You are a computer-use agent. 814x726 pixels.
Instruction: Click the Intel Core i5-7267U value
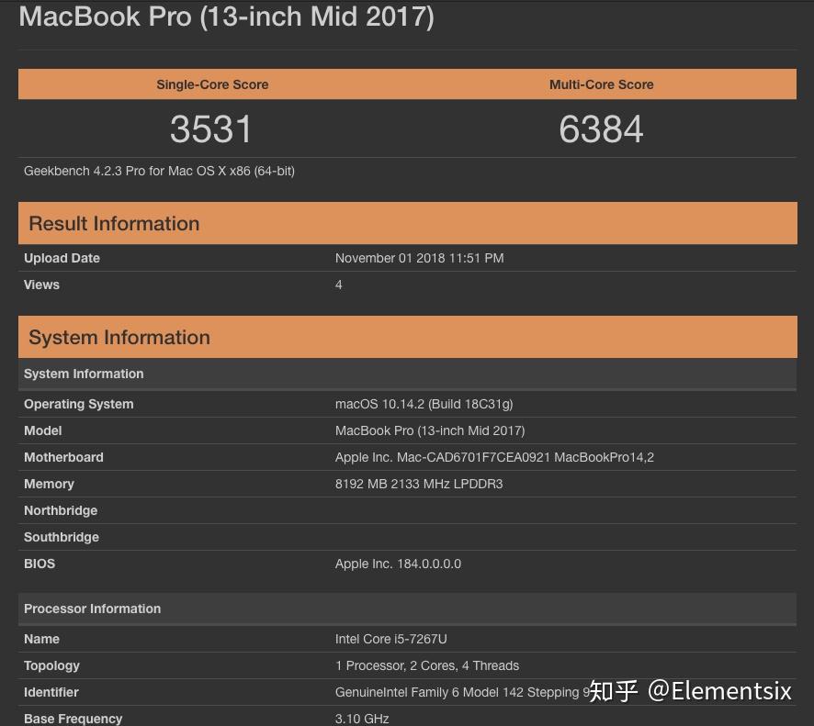click(x=390, y=639)
